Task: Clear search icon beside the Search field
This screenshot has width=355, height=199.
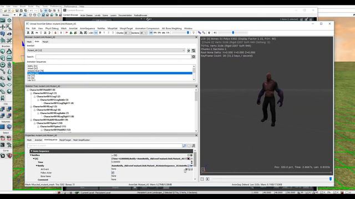Action: click(194, 57)
